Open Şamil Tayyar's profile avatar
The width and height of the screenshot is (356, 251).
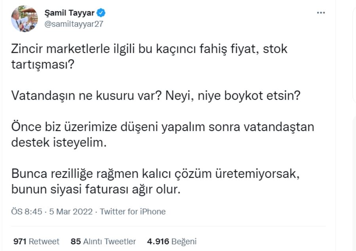tap(25, 19)
